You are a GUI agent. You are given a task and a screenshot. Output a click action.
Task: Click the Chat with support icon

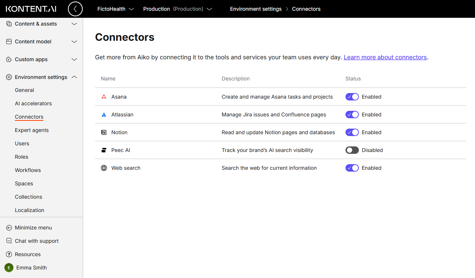[x=9, y=241]
